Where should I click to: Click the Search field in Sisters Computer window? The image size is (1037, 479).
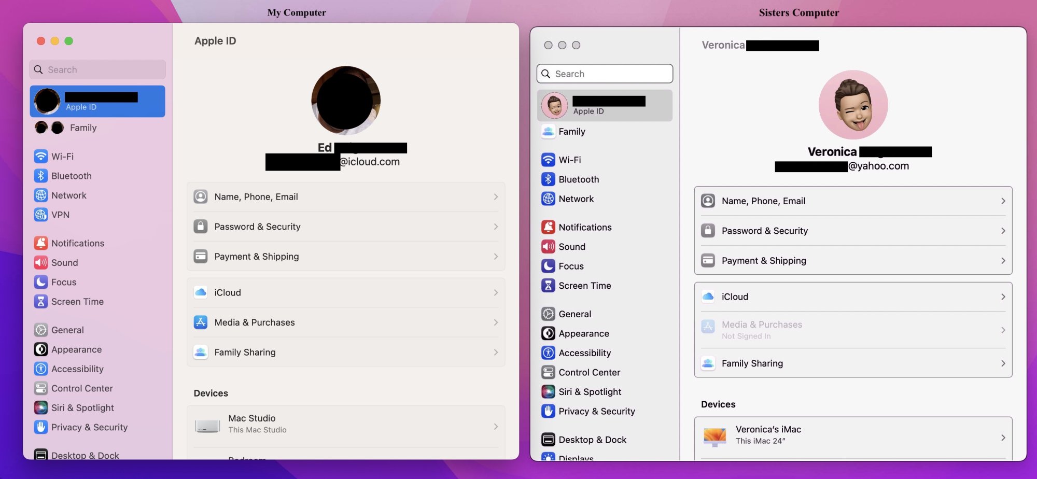coord(605,74)
